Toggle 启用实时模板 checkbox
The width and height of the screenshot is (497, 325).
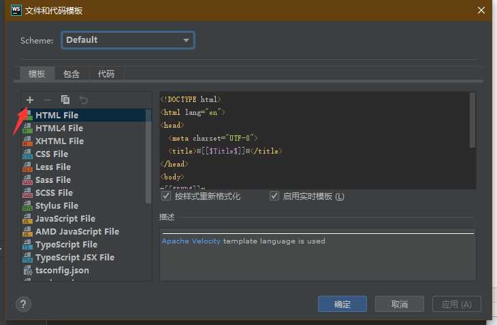[274, 196]
